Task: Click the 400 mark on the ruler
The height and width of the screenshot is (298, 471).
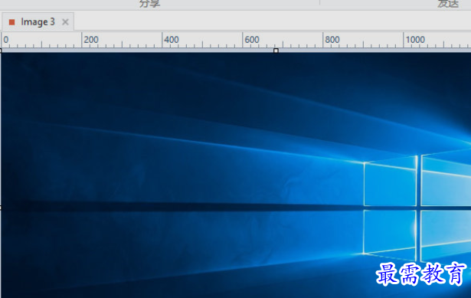Action: point(172,40)
